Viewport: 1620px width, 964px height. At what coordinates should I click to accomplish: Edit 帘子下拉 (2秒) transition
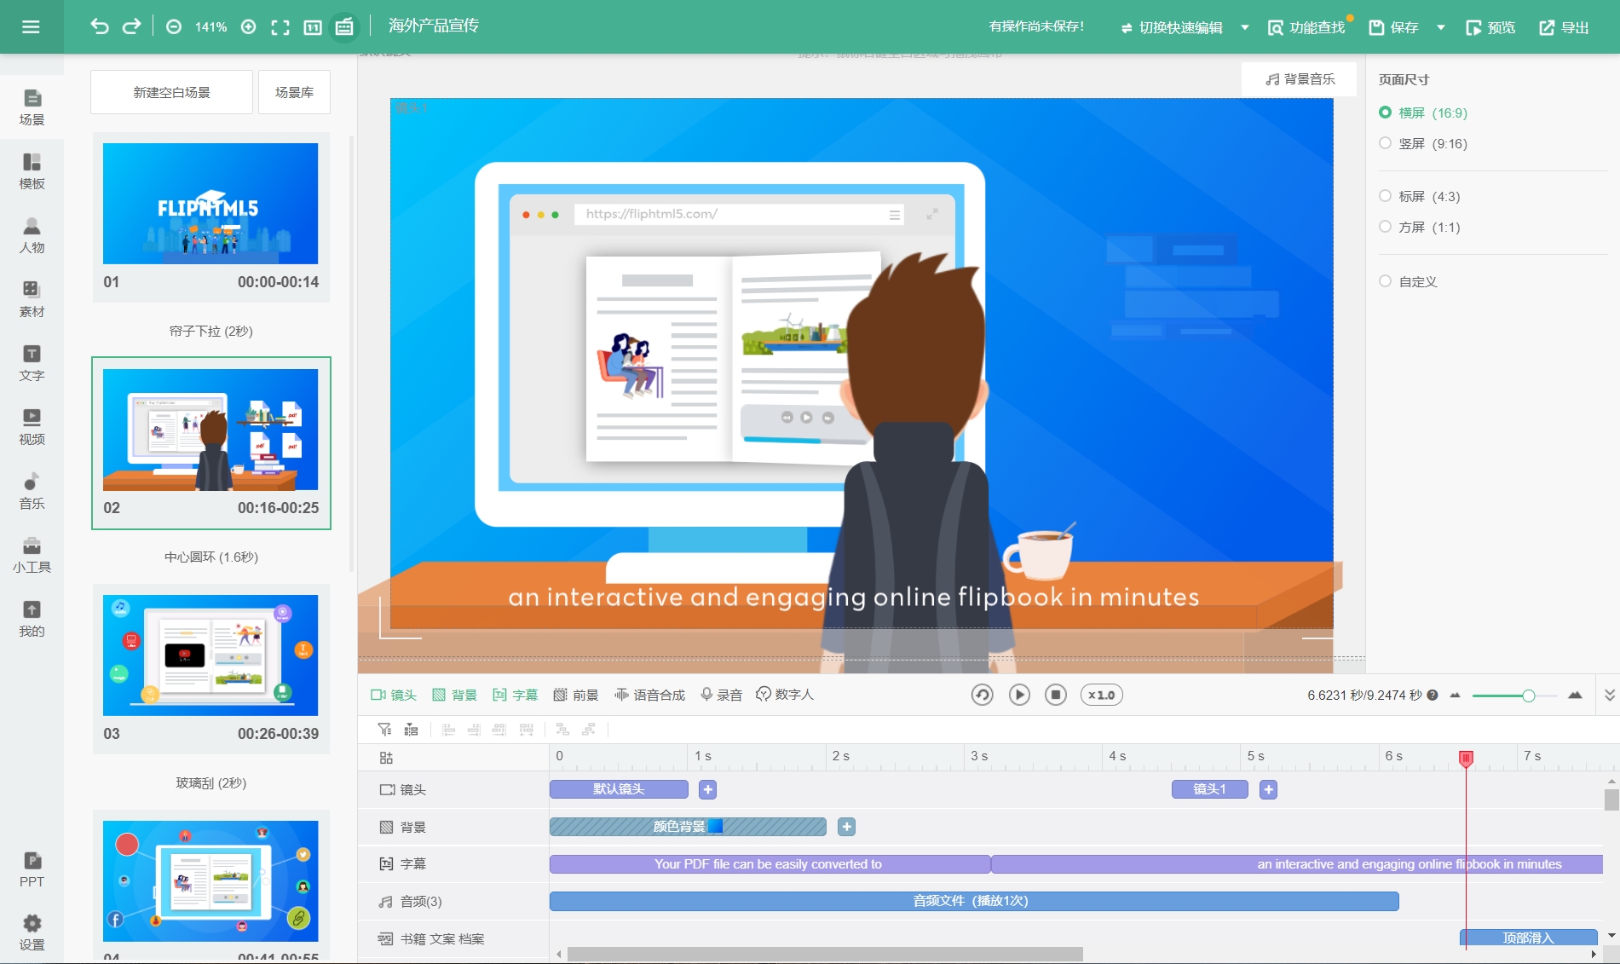[210, 331]
